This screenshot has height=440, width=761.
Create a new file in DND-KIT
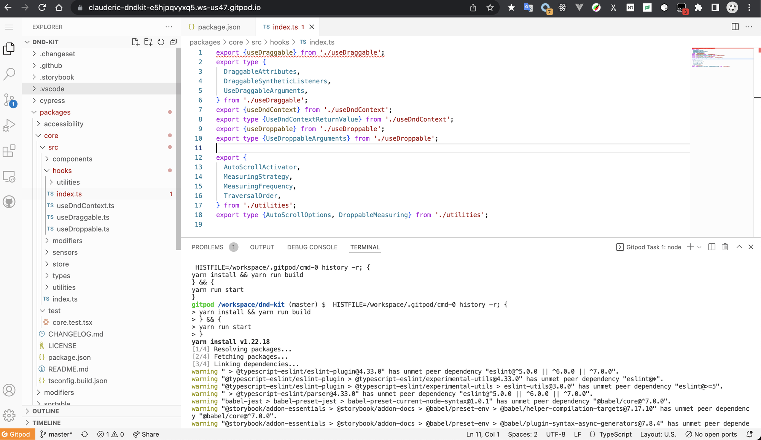[135, 42]
